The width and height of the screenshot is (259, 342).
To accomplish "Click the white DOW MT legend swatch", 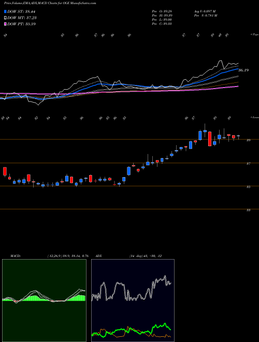I will tap(6, 18).
